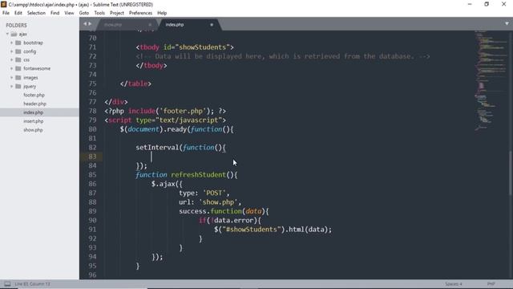The height and width of the screenshot is (289, 513).
Task: Click the ajax root folder icon
Action: [14, 34]
